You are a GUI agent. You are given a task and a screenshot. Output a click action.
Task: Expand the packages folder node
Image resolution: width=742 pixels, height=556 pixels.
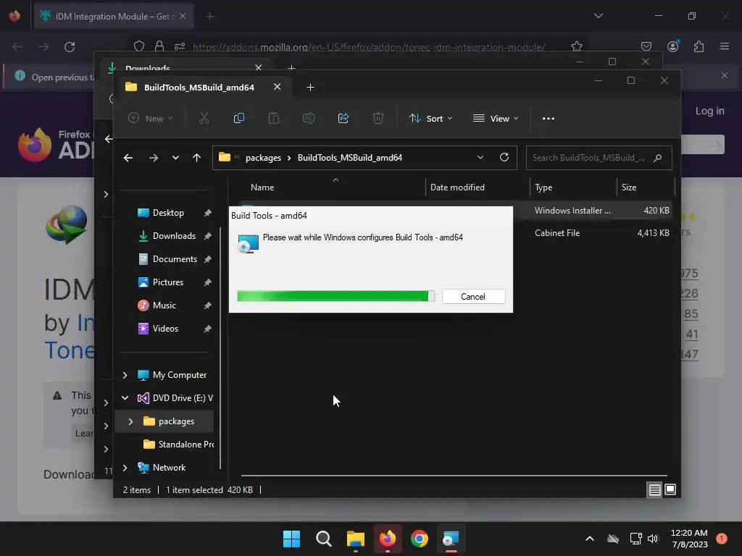point(131,421)
